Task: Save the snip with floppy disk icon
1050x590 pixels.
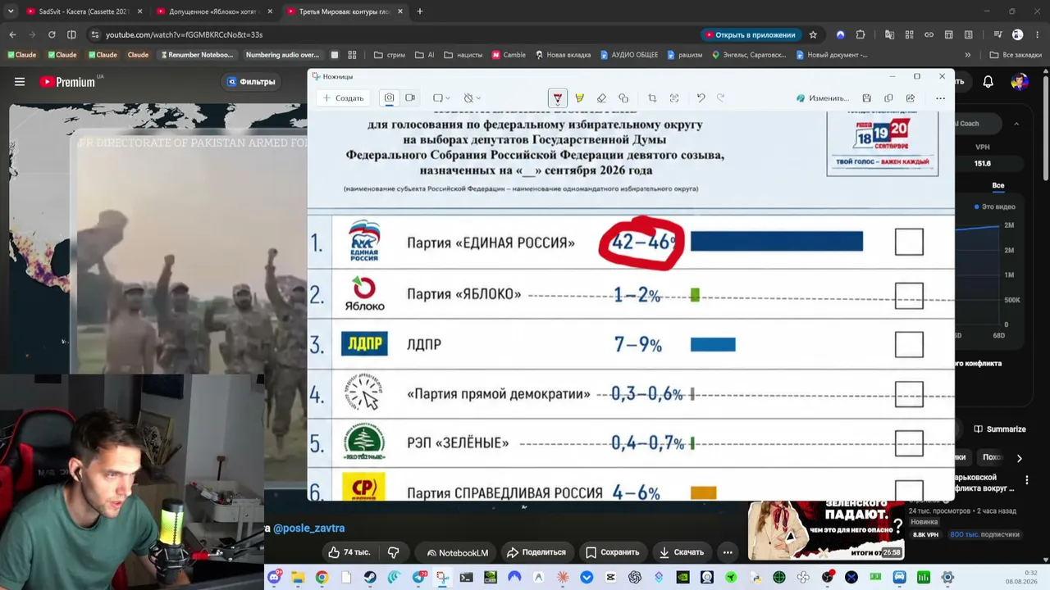Action: pos(866,98)
